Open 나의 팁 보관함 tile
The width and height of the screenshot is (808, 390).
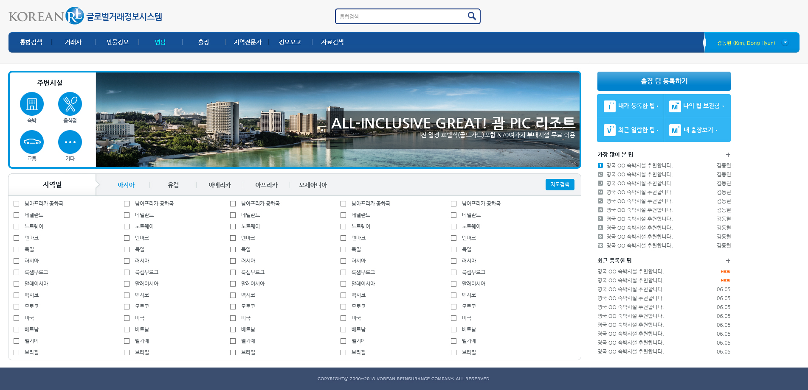697,106
